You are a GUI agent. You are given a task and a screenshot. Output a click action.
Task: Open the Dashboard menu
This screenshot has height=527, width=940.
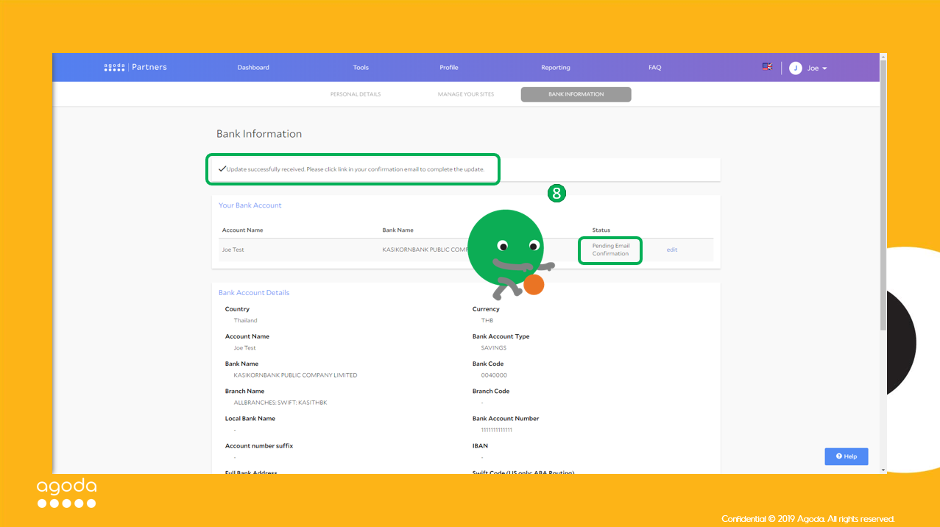tap(253, 68)
